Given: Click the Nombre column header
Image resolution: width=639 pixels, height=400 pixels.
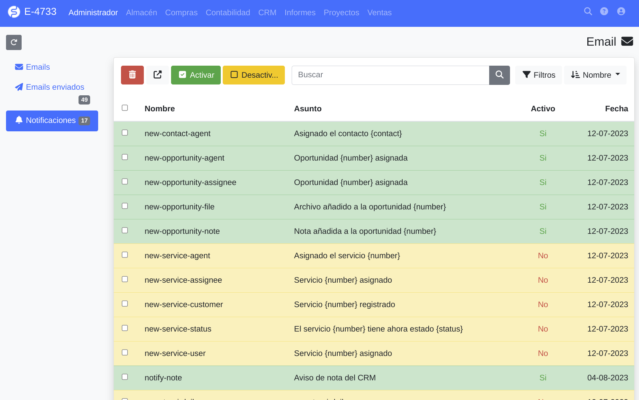Looking at the screenshot, I should tap(159, 109).
